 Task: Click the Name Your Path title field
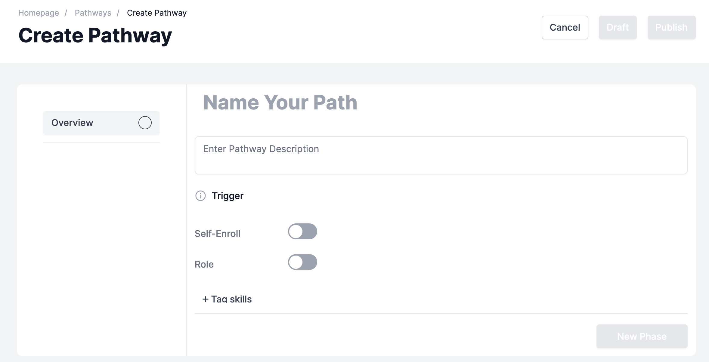(x=280, y=102)
